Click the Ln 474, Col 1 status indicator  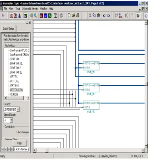coord(137,156)
